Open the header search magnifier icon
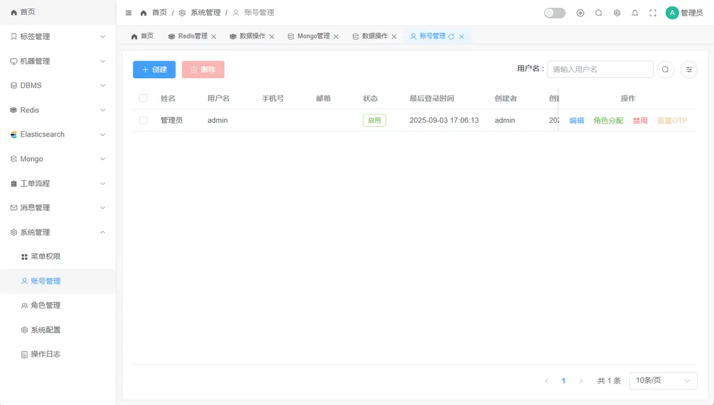 598,13
